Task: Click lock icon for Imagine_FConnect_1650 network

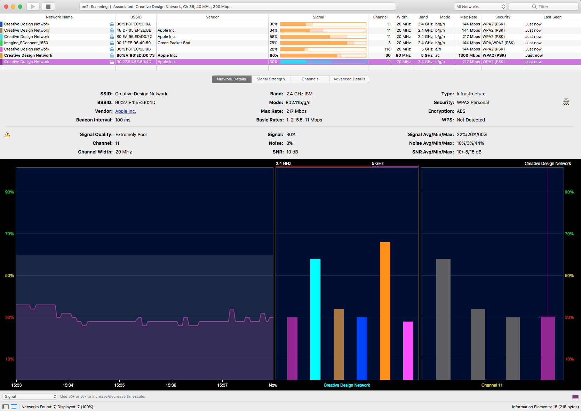Action: click(112, 43)
